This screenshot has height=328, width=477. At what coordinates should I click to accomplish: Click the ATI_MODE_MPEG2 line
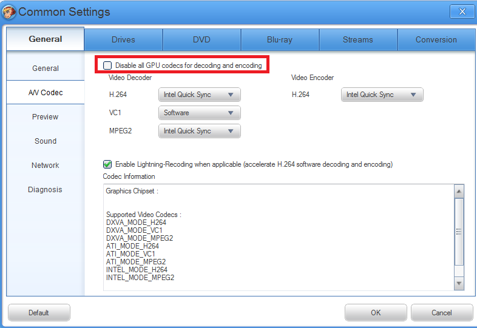tap(136, 262)
